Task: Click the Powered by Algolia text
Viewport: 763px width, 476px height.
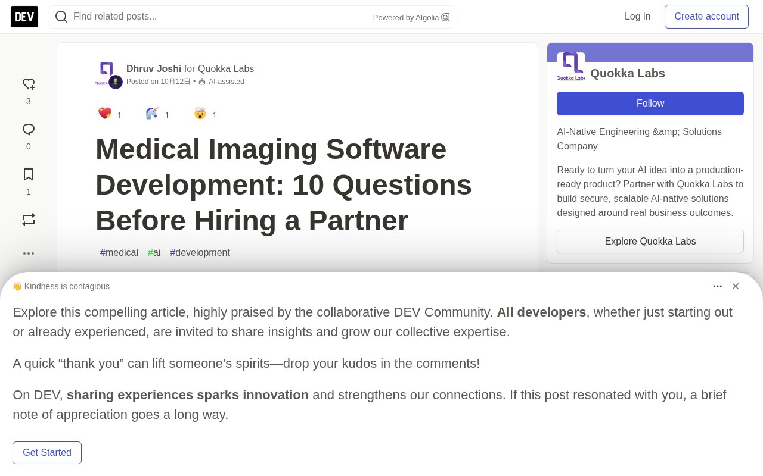Action: (406, 18)
